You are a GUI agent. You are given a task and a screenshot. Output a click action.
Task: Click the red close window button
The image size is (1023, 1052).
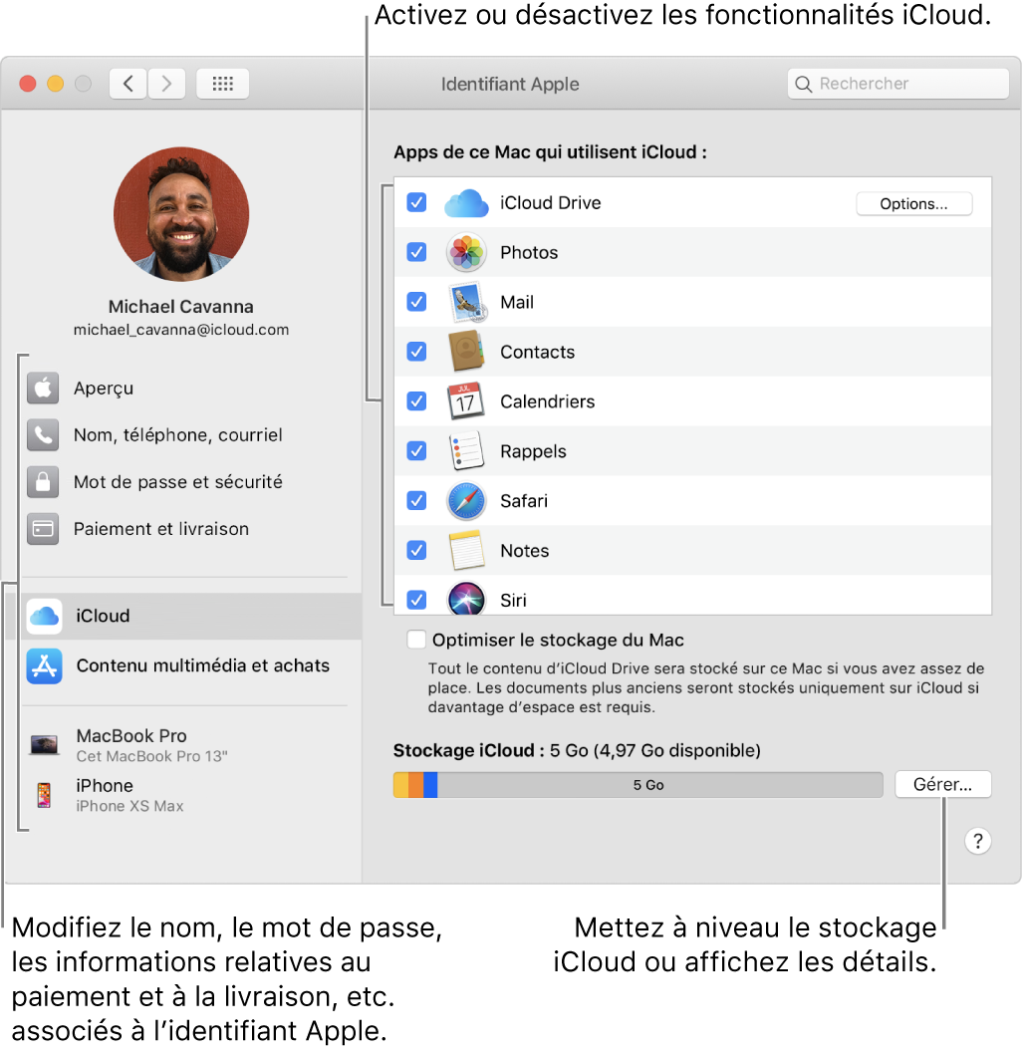(28, 84)
